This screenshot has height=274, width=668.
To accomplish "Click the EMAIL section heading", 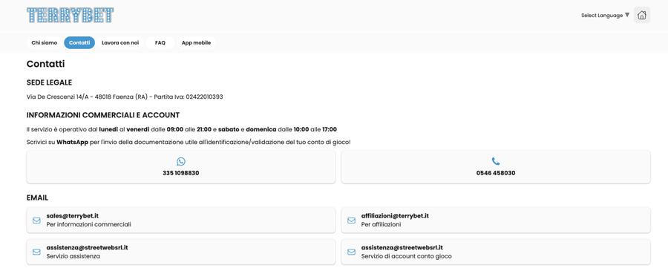I will pyautogui.click(x=38, y=198).
